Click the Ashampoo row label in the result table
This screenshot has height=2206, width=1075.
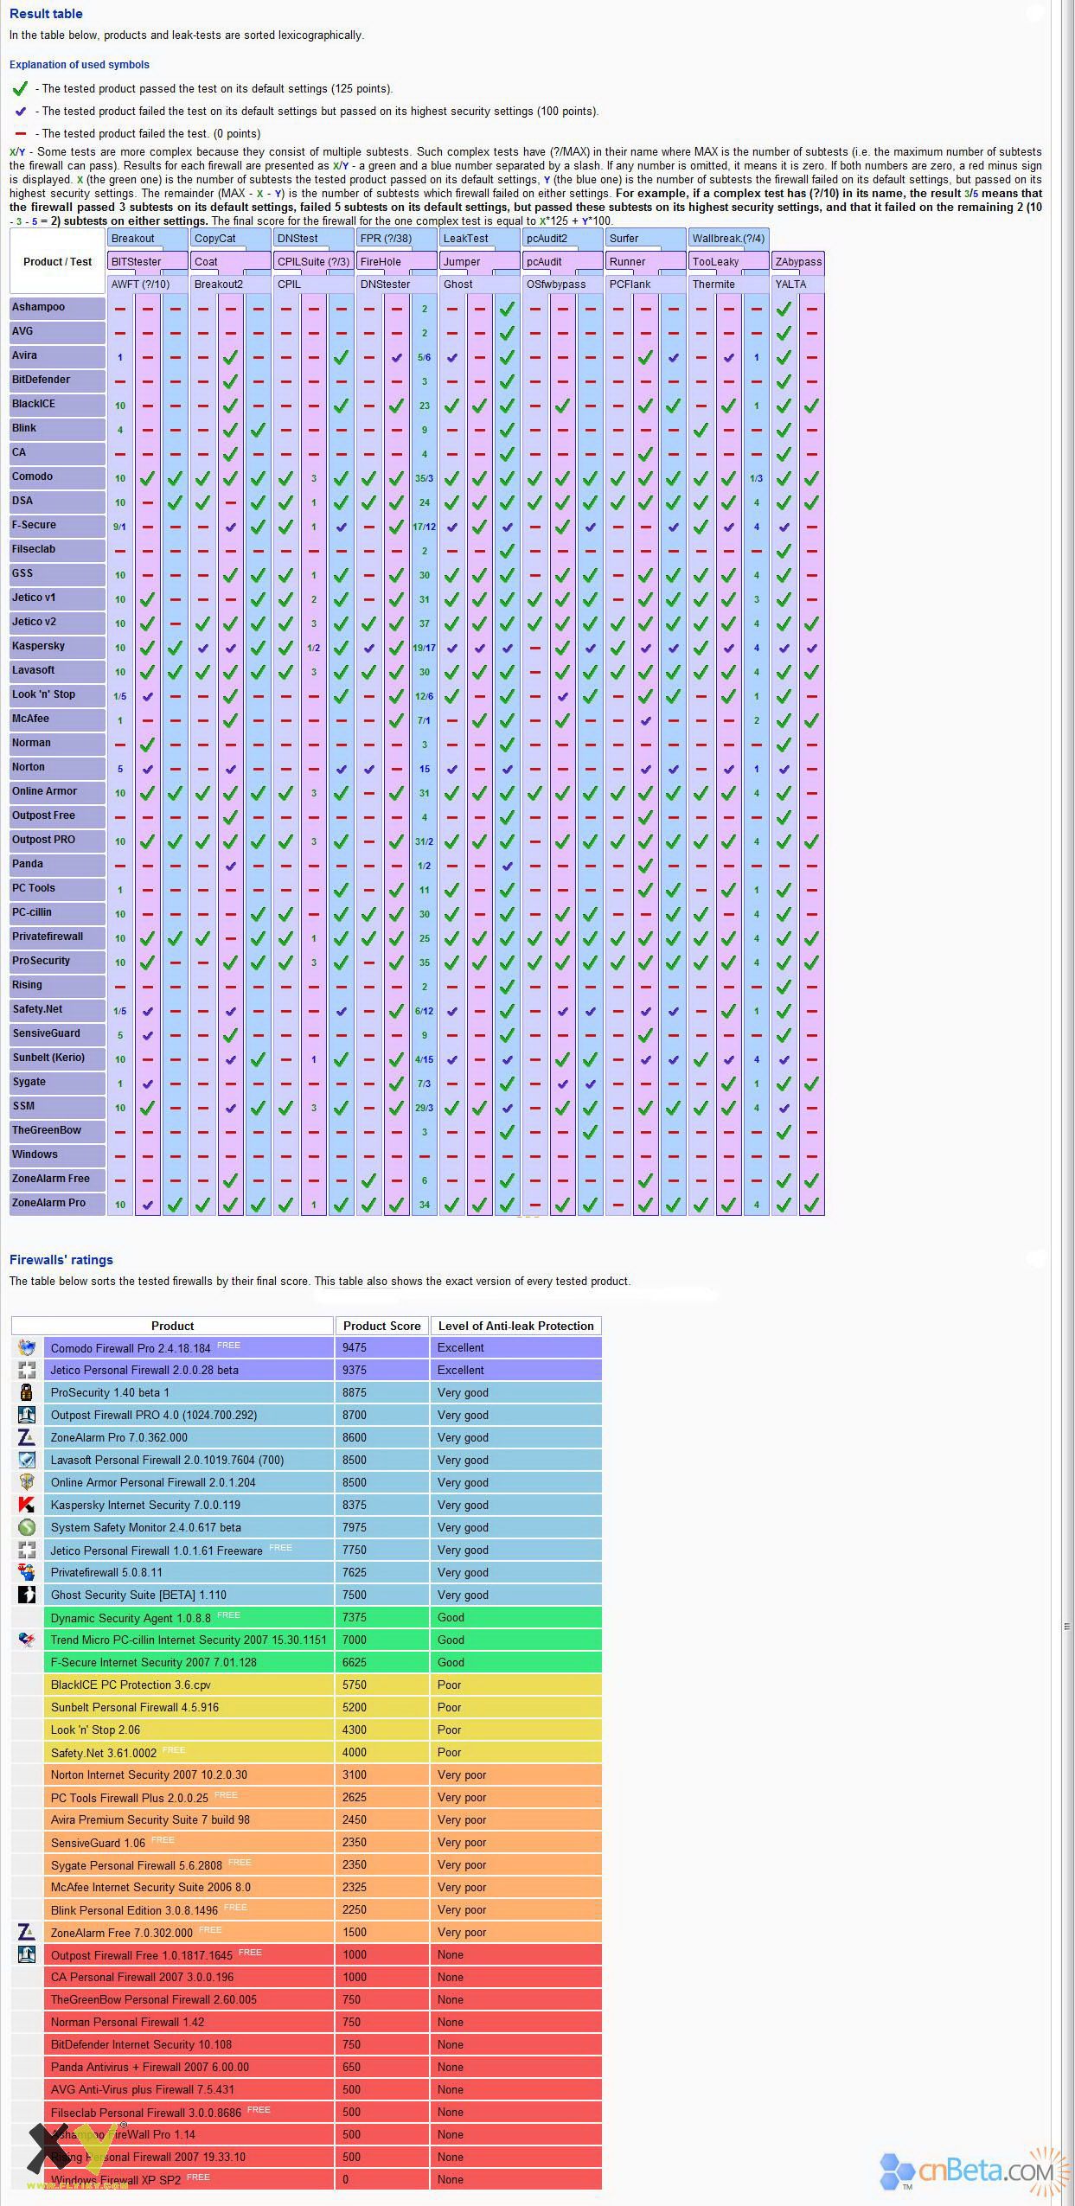57,307
